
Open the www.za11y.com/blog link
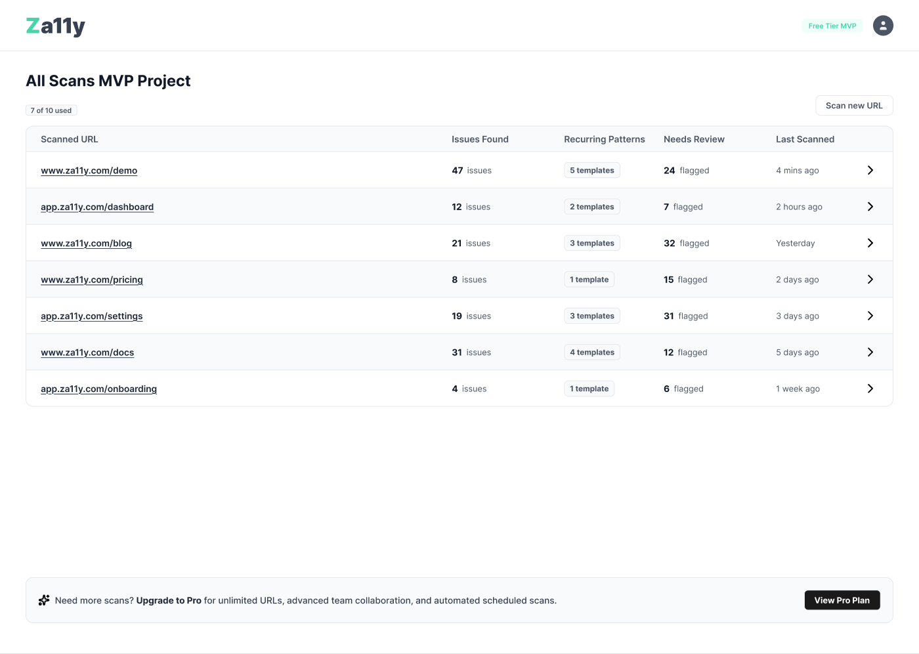click(x=87, y=244)
